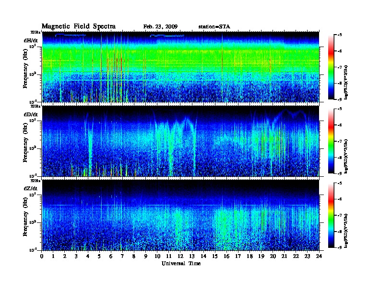Click hour 6 on the Universal Time axis
The width and height of the screenshot is (380, 294).
point(111,256)
